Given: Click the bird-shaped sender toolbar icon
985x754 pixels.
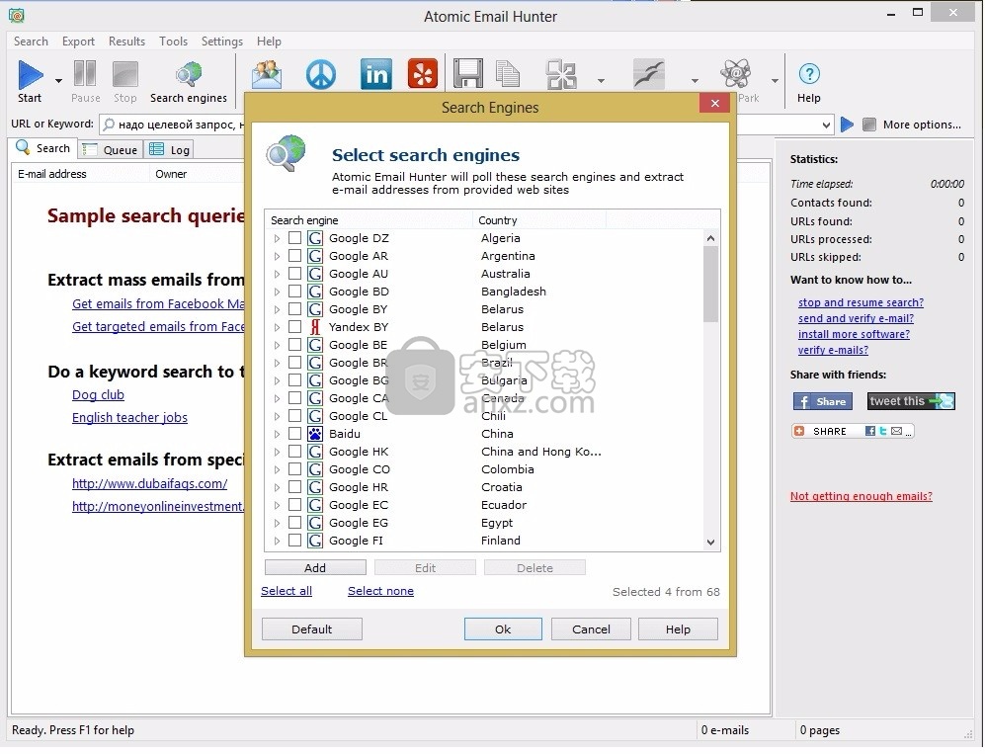Looking at the screenshot, I should 649,74.
